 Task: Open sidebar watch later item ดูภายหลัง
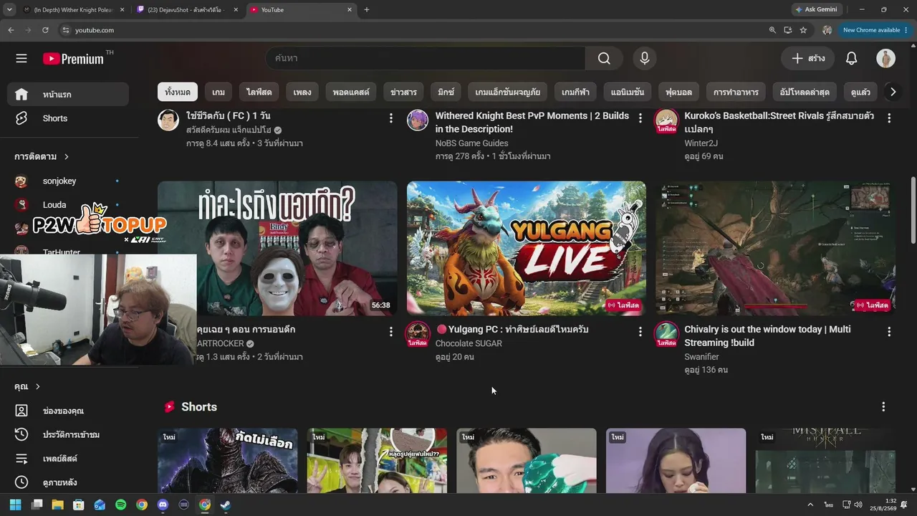pyautogui.click(x=68, y=482)
